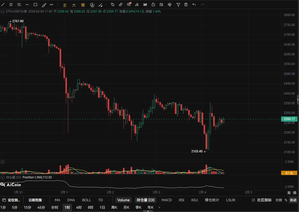This screenshot has width=299, height=212.
Task: Switch to 1日 daily timeframe
Action: point(102,207)
